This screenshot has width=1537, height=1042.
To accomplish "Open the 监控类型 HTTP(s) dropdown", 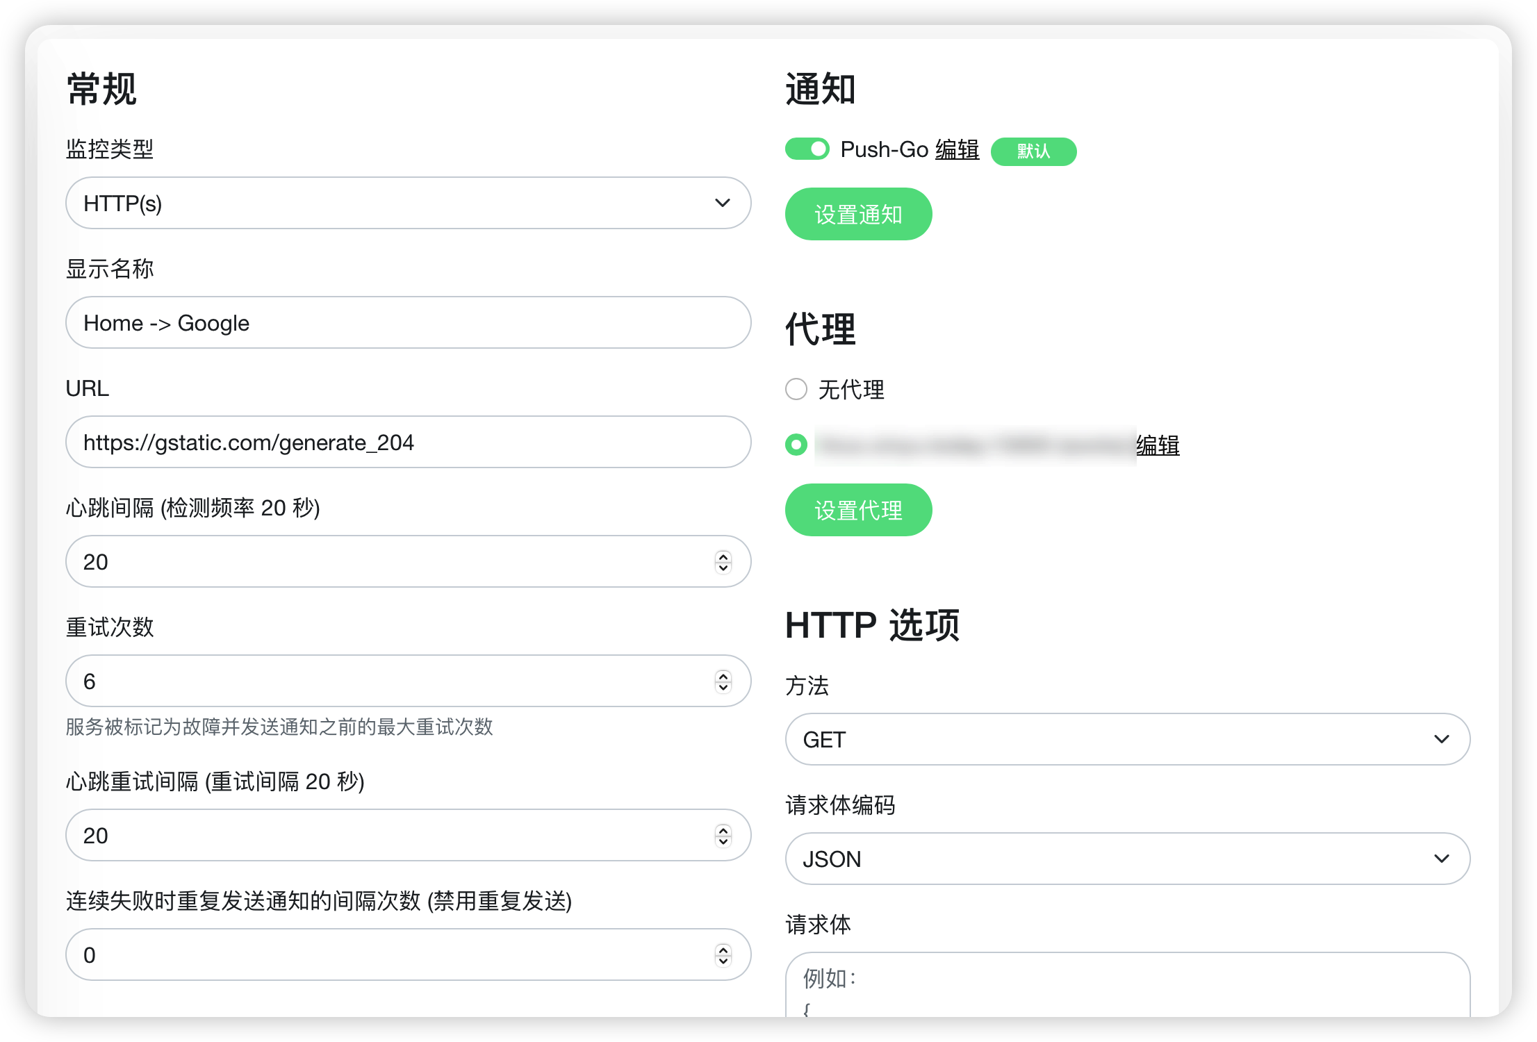I will click(408, 203).
